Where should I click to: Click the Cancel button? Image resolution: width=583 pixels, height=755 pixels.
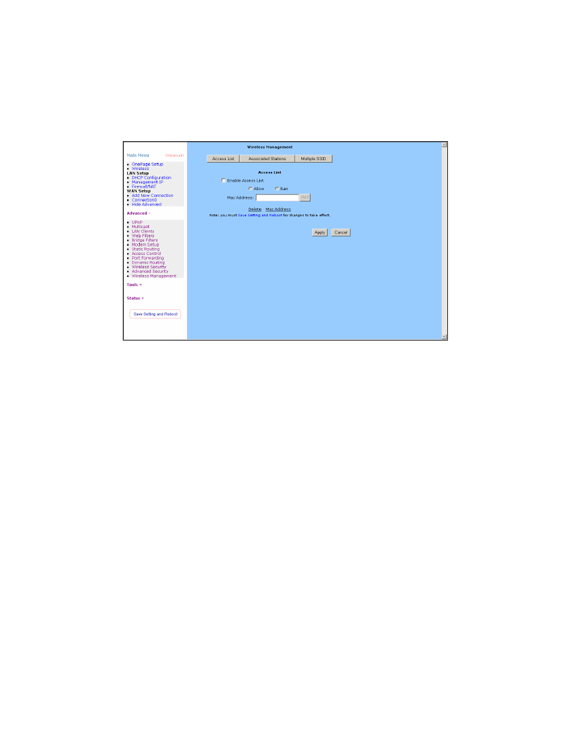pyautogui.click(x=341, y=232)
